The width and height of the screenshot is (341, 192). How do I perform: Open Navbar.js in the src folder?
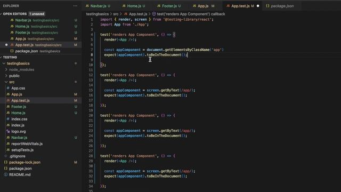19,138
